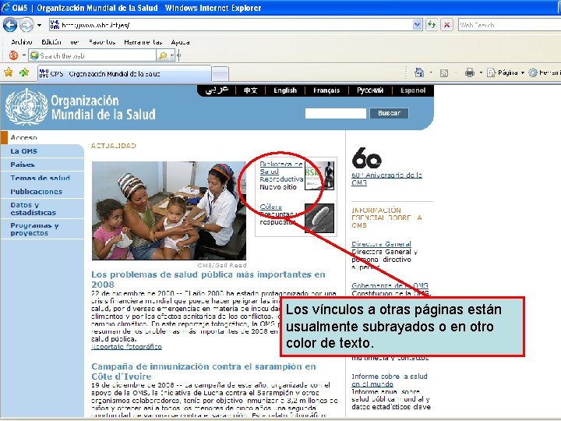Open Programas y proyectos in sidebar

click(x=42, y=229)
